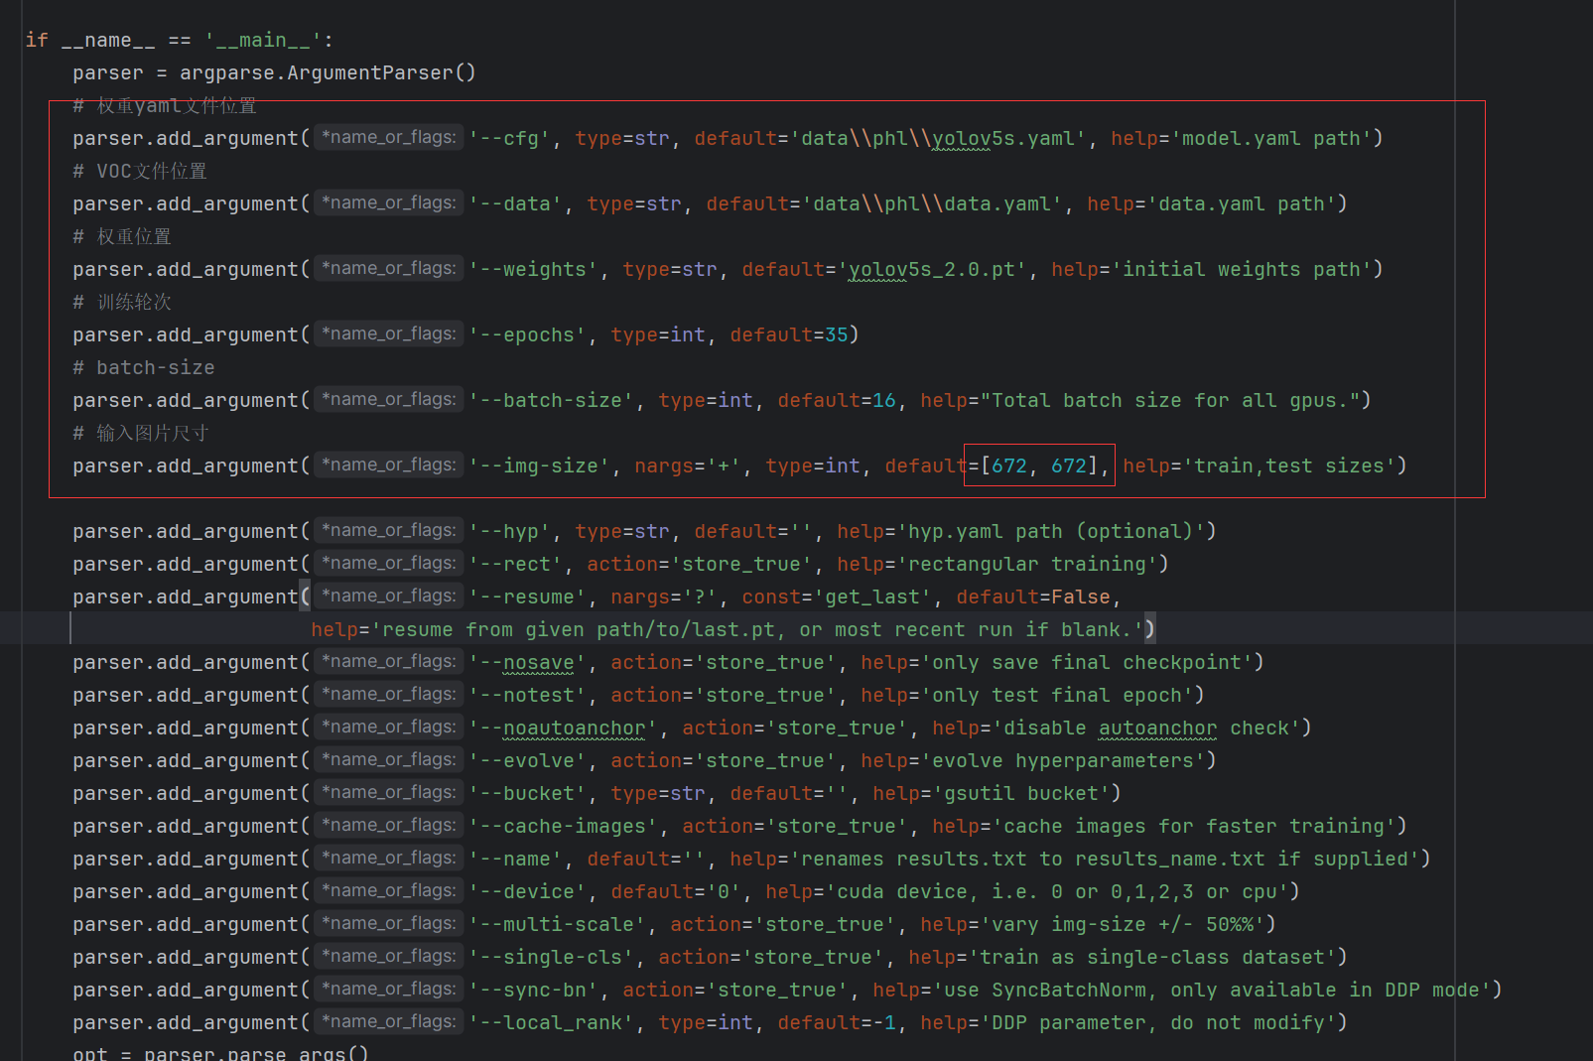Click the '--hyp' argument string
1593x1061 pixels.
click(x=509, y=531)
